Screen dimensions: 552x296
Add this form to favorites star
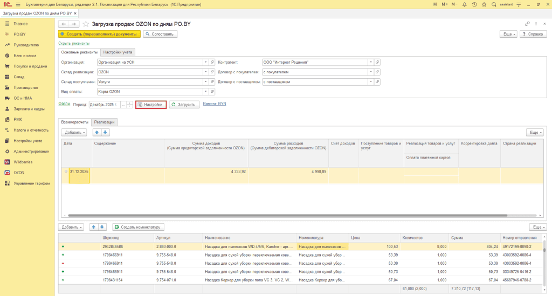(86, 24)
